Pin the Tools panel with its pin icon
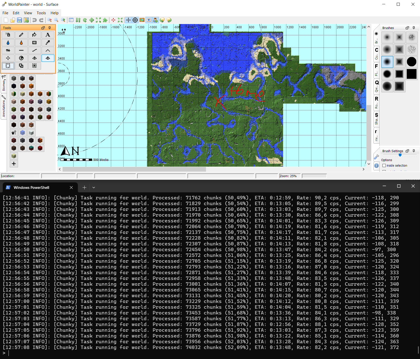The height and width of the screenshot is (359, 420). tap(50, 28)
